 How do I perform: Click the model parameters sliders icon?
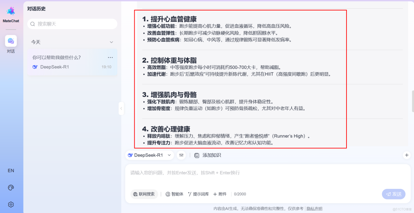tap(181, 155)
